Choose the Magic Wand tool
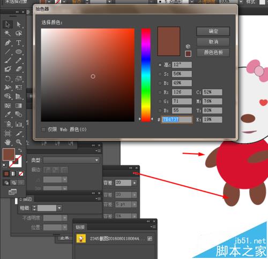268x259 pixels. coord(8,33)
